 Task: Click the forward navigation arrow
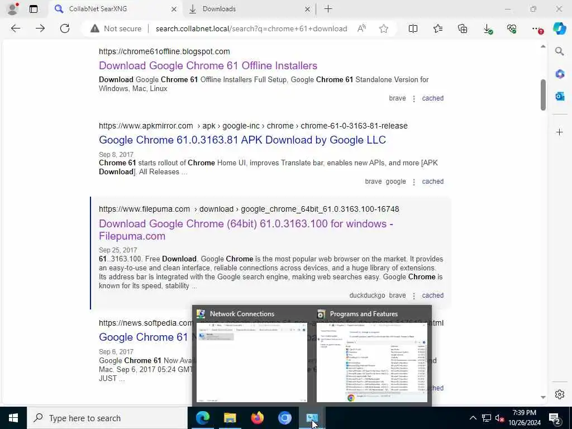tap(40, 28)
